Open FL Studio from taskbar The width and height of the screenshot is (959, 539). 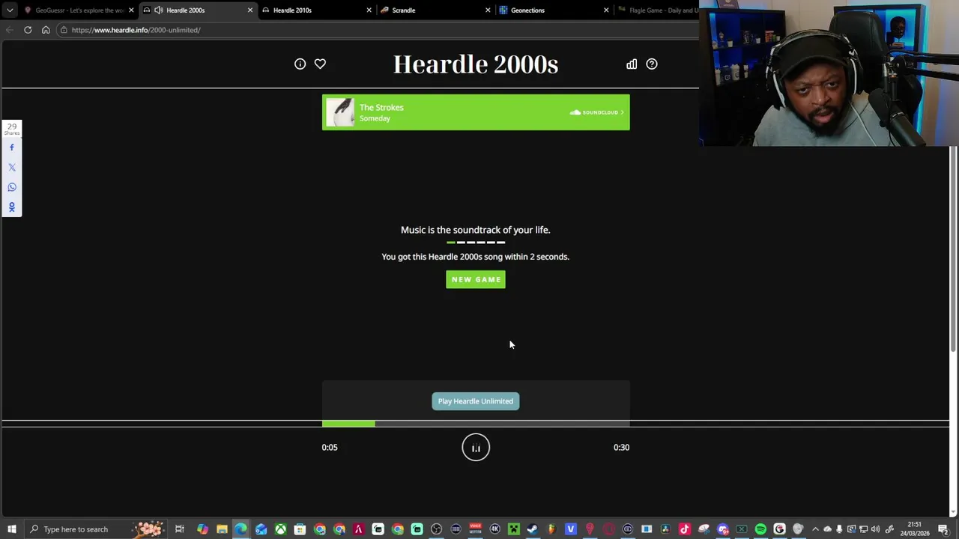pyautogui.click(x=551, y=529)
